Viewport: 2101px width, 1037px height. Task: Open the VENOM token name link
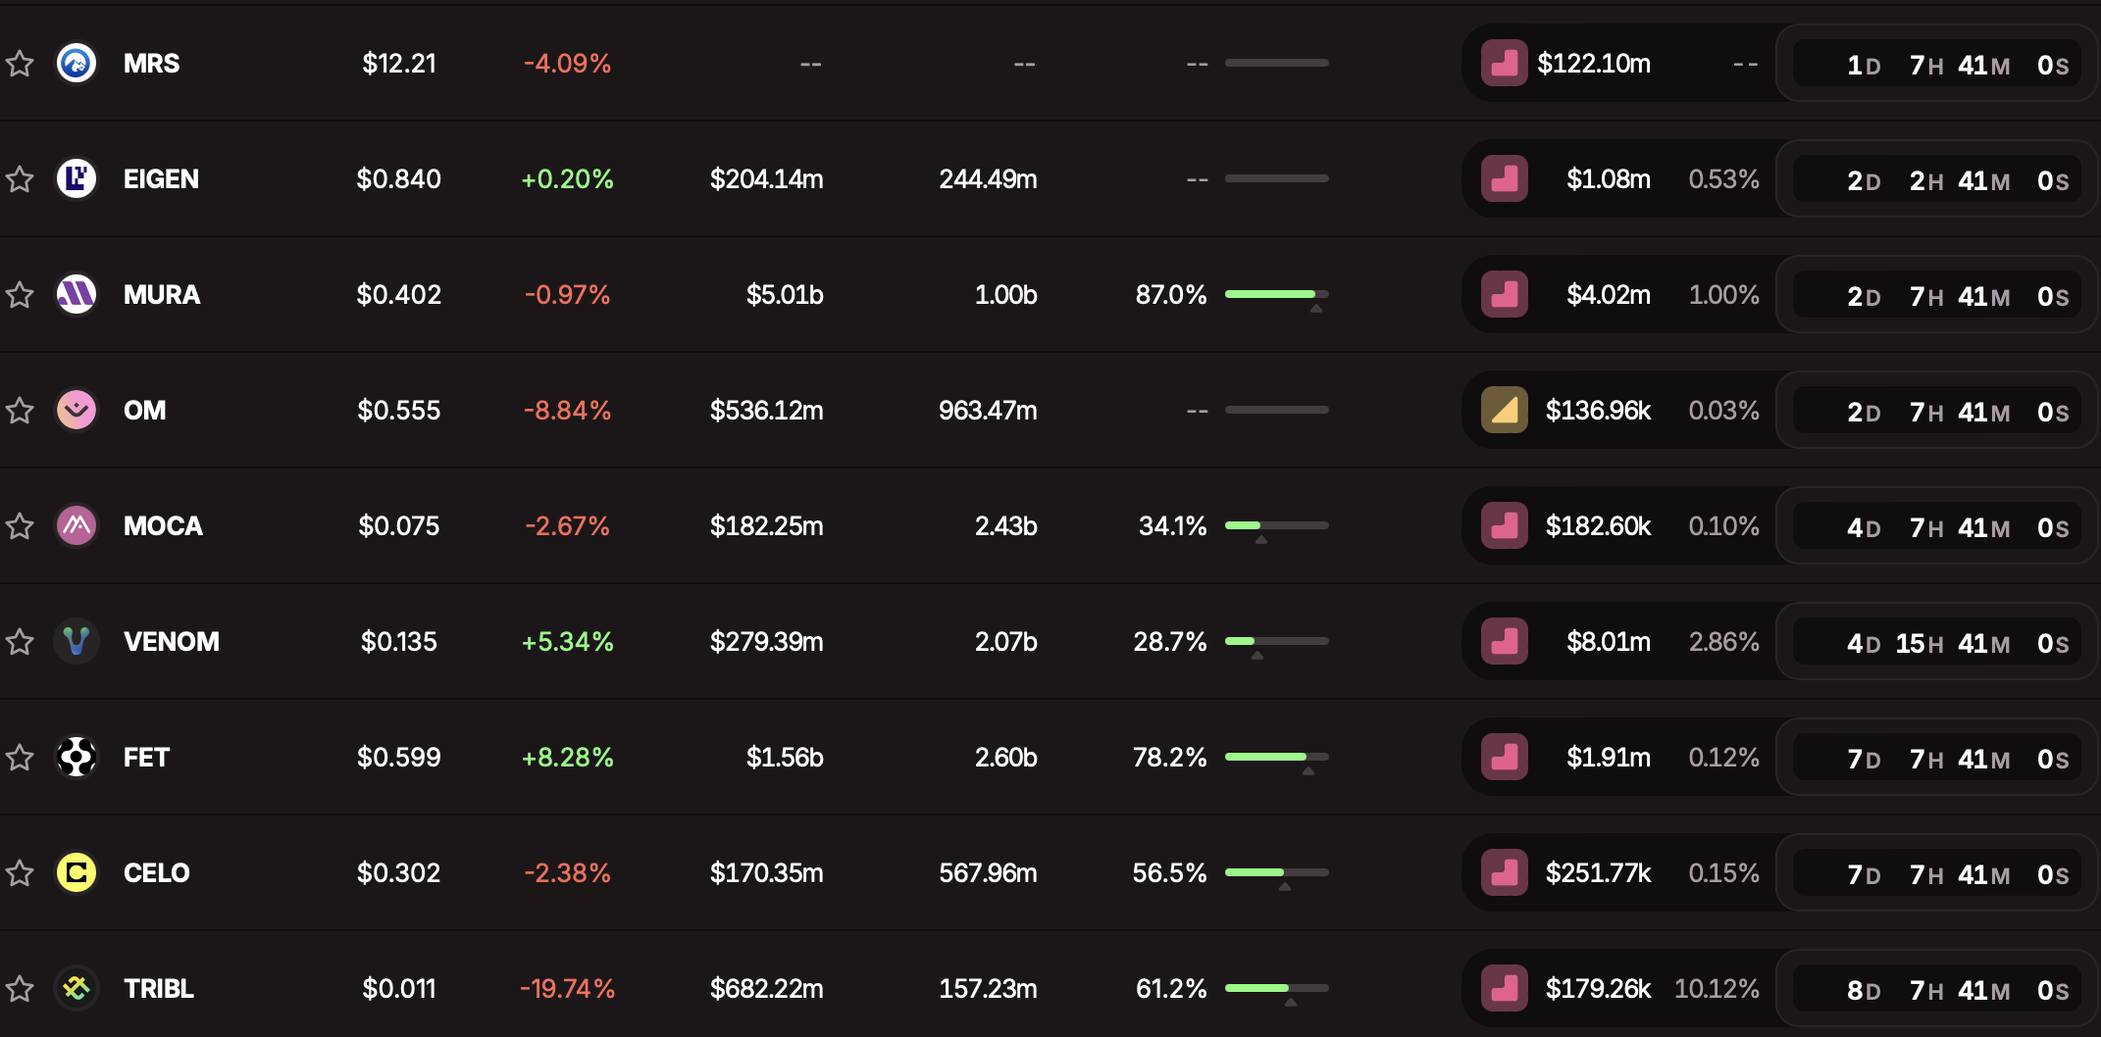tap(172, 642)
